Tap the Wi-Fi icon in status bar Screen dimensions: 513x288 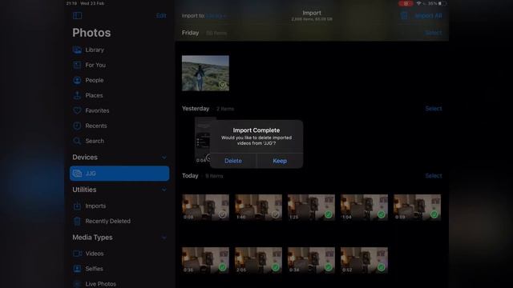click(x=418, y=3)
